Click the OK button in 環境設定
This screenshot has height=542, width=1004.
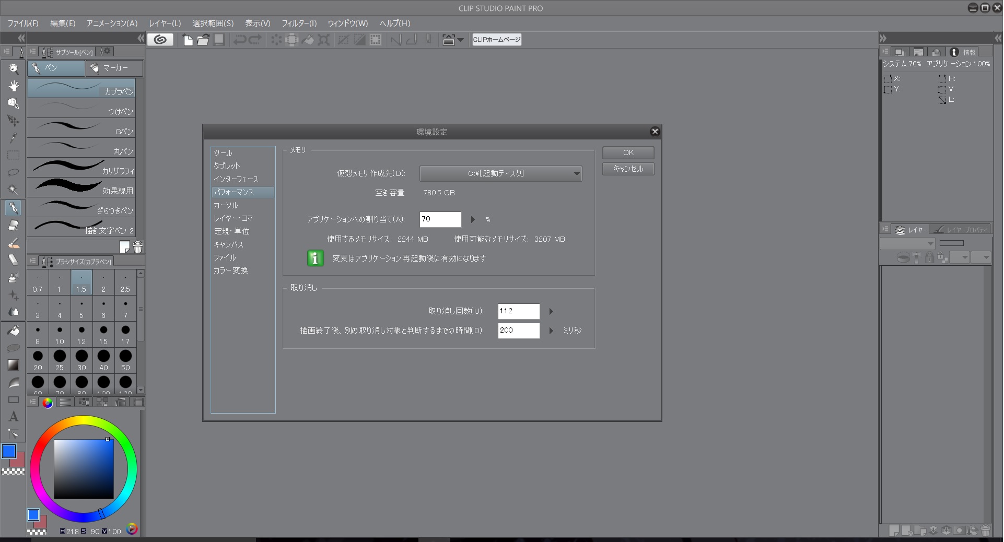[x=628, y=152]
